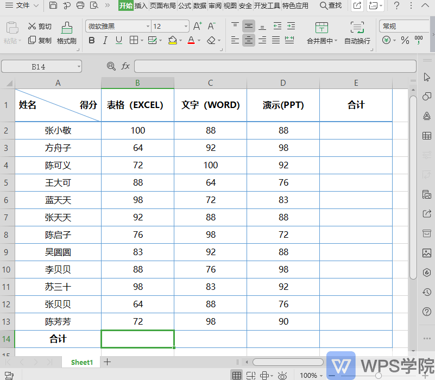Toggle top vertical alignment

[235, 26]
